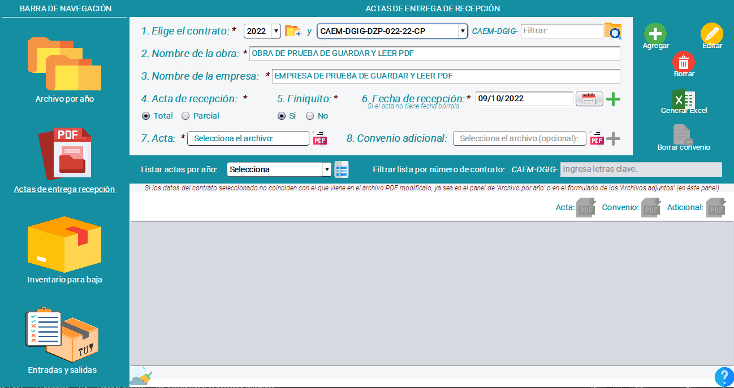Select the Parcial radio button
The width and height of the screenshot is (734, 388).
pos(185,115)
